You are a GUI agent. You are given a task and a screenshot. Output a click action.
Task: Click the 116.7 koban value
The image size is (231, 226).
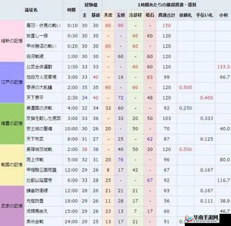(x=224, y=180)
